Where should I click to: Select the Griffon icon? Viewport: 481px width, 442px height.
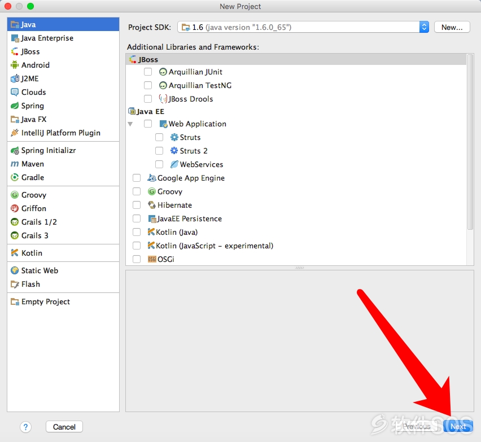coord(15,208)
